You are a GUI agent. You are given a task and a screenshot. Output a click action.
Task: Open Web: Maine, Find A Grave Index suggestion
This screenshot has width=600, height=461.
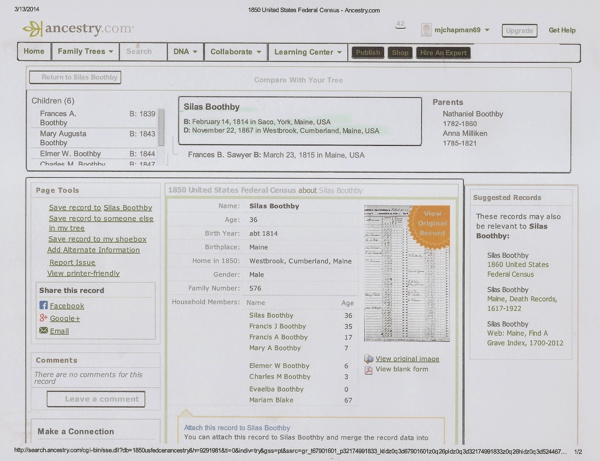525,338
